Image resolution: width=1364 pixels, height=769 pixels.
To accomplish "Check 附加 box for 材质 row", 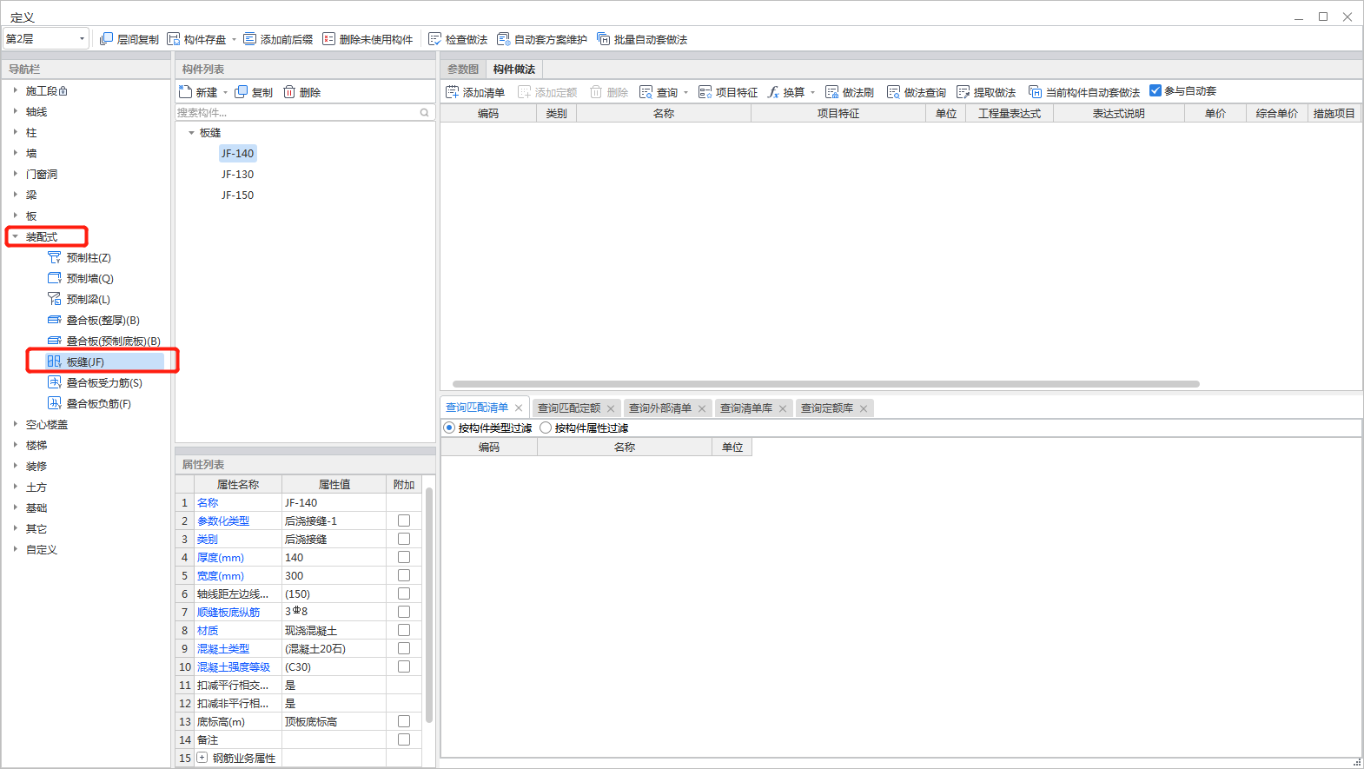I will tap(404, 630).
